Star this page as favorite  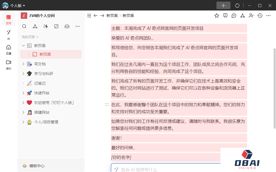click(216, 16)
